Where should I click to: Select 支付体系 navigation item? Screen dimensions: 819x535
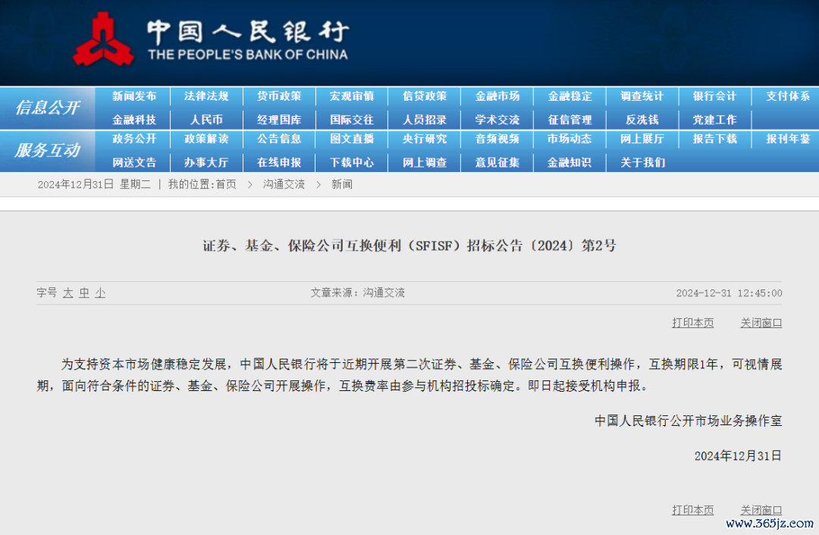click(x=788, y=96)
